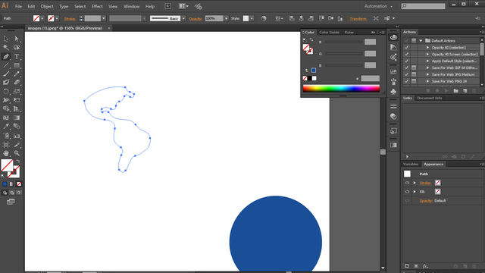
Task: Select the Rotate tool
Action: (6, 91)
